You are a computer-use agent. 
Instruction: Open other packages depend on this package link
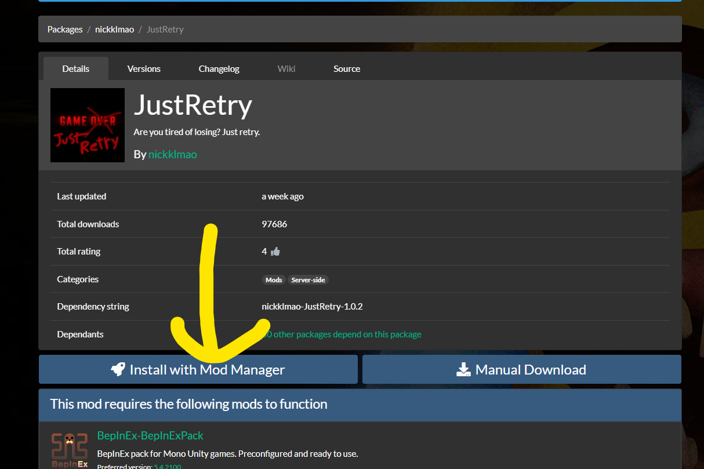point(342,334)
